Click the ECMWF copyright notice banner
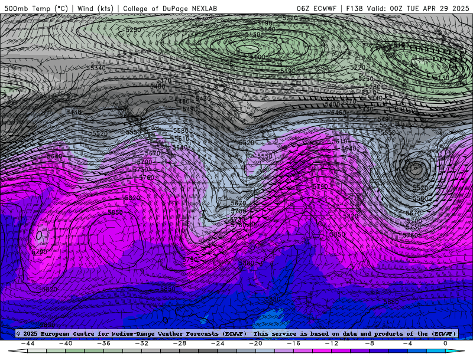This screenshot has height=354, width=473. [x=236, y=334]
